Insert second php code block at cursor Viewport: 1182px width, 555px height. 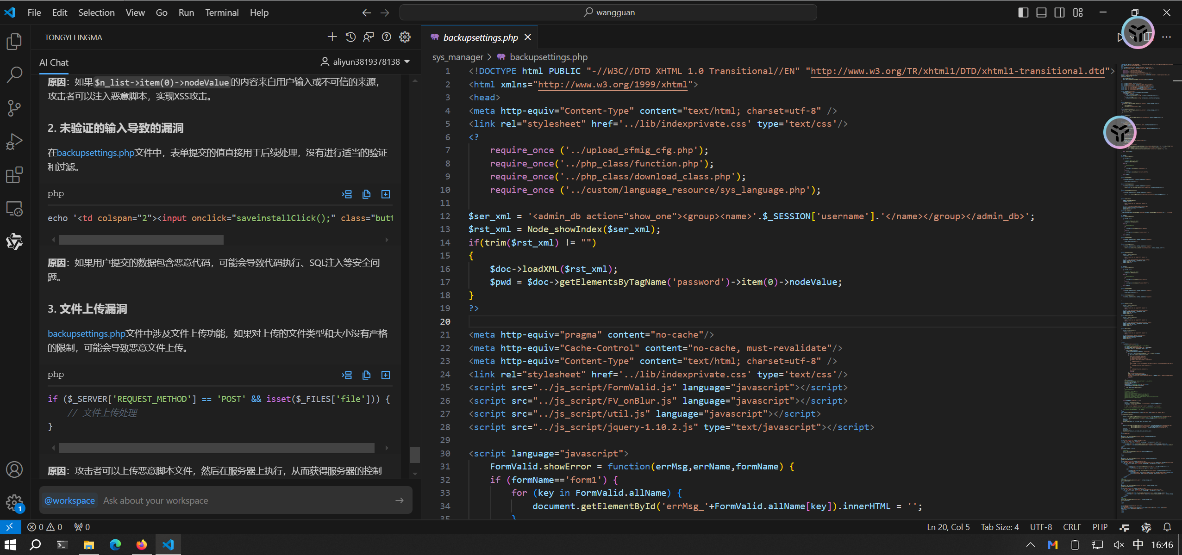[347, 375]
